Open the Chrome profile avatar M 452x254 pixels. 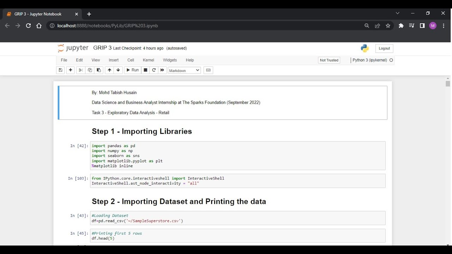433,26
